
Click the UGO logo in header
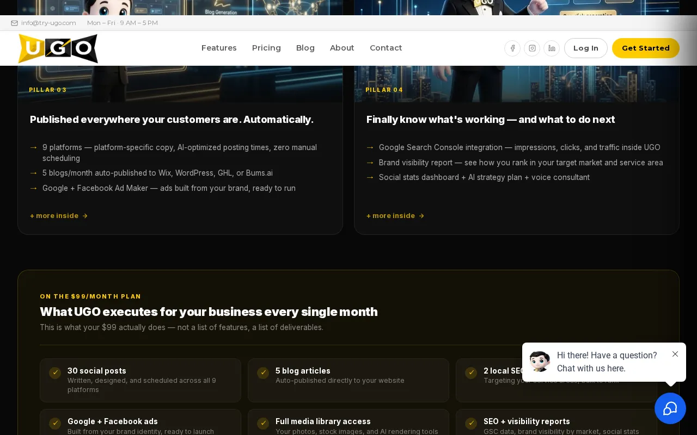click(58, 48)
